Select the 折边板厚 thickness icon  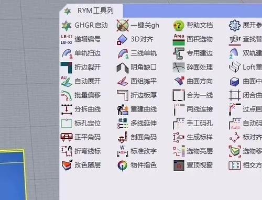point(123,95)
